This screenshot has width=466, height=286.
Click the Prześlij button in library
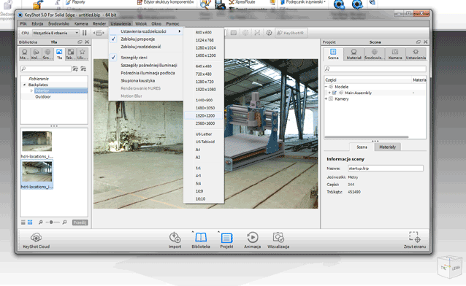[x=80, y=223]
